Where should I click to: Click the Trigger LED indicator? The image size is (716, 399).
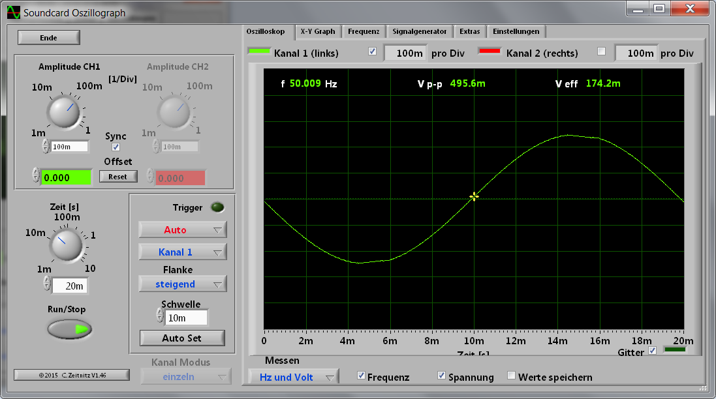tap(217, 208)
